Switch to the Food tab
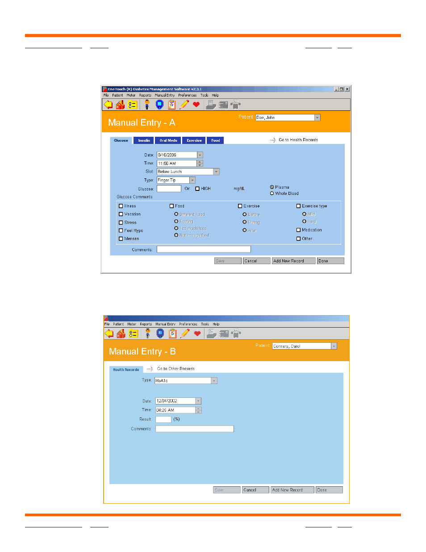Image resolution: width=426 pixels, height=552 pixels. (x=216, y=140)
